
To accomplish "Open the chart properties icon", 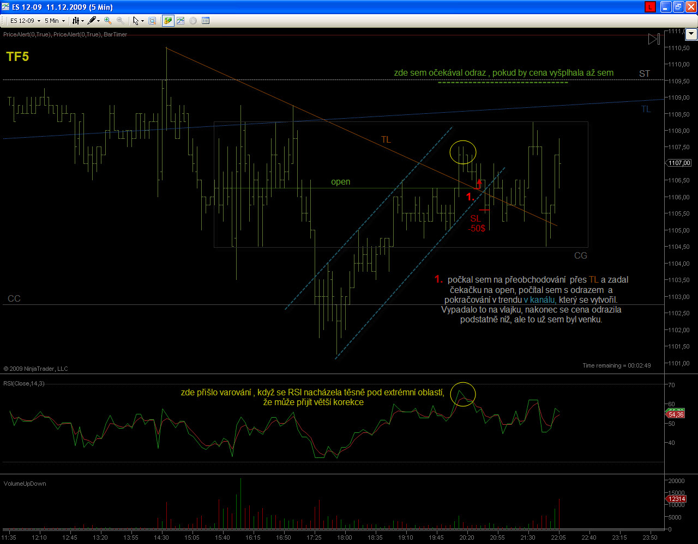I will point(206,21).
